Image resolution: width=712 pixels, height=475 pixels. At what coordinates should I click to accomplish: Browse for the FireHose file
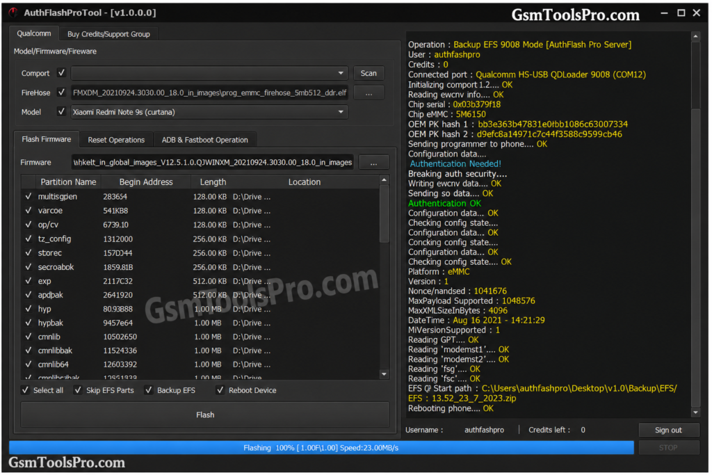369,92
